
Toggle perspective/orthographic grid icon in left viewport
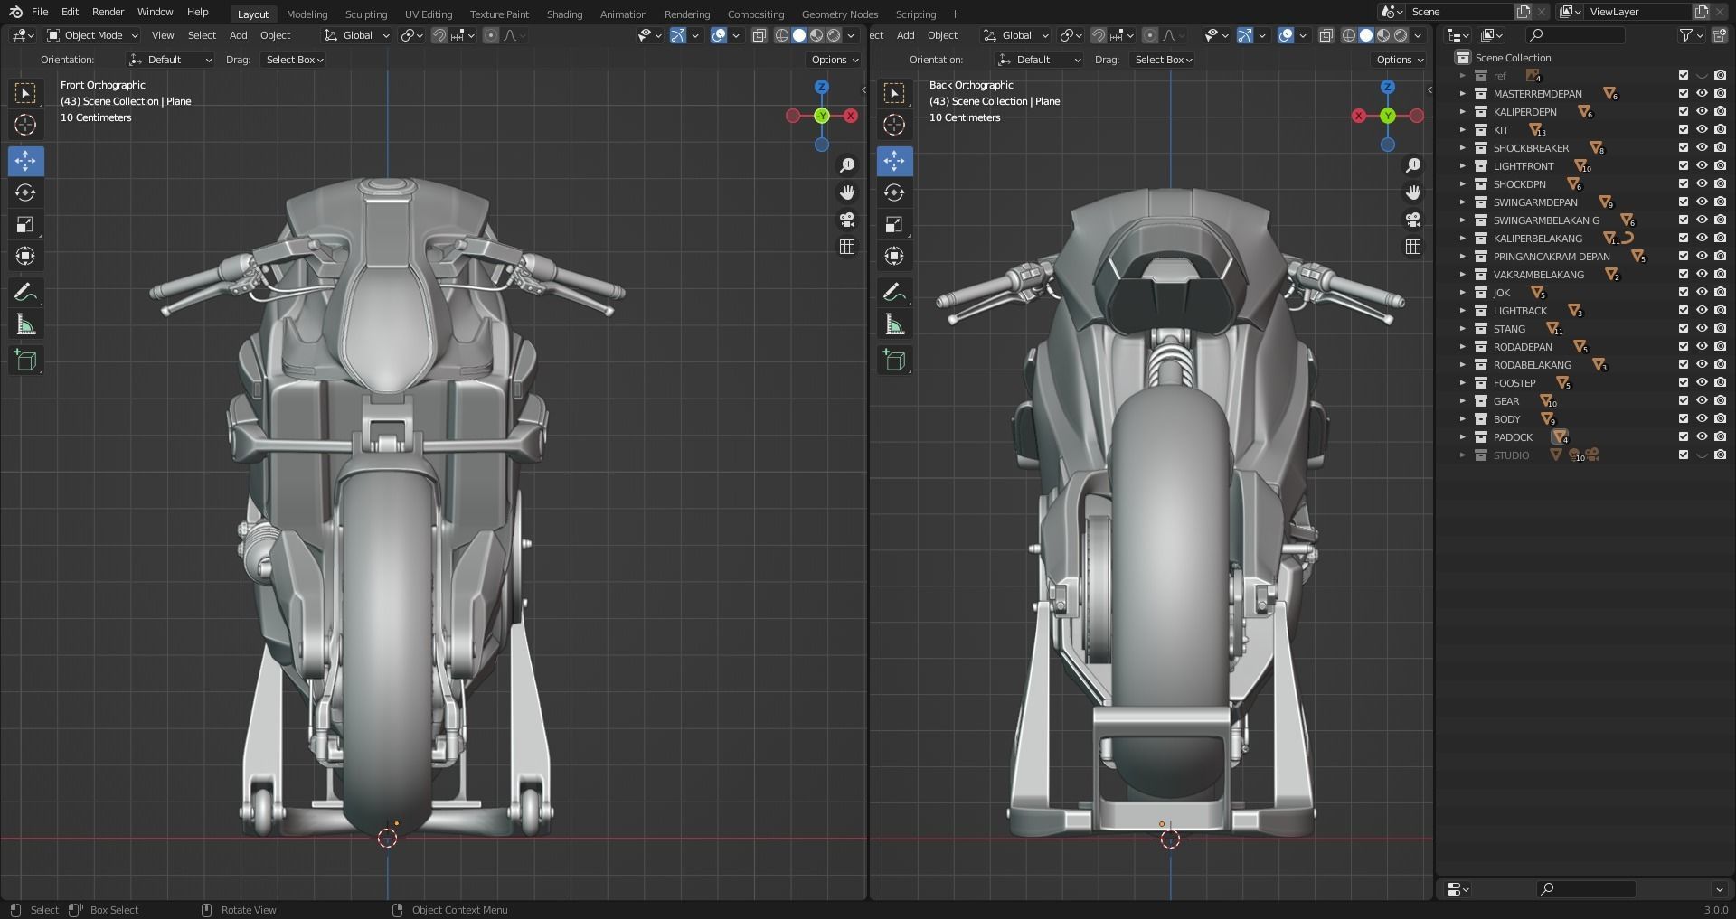tap(847, 247)
